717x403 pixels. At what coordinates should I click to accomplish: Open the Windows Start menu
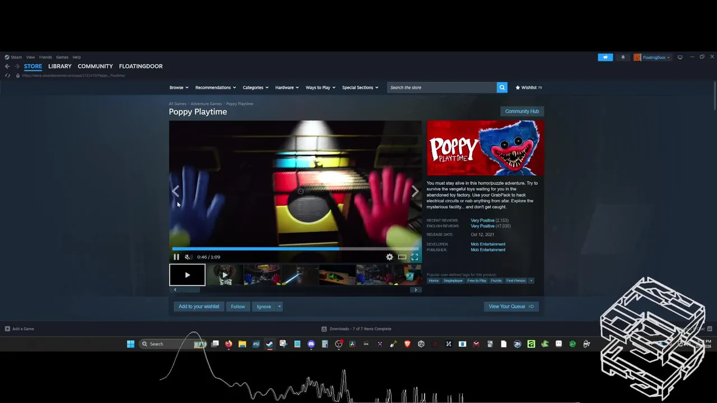click(131, 344)
